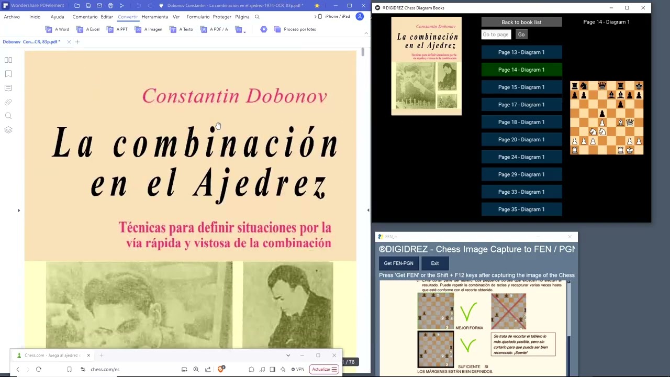This screenshot has width=670, height=377.
Task: Expand the right panel arrow in PDFelement
Action: 368,210
